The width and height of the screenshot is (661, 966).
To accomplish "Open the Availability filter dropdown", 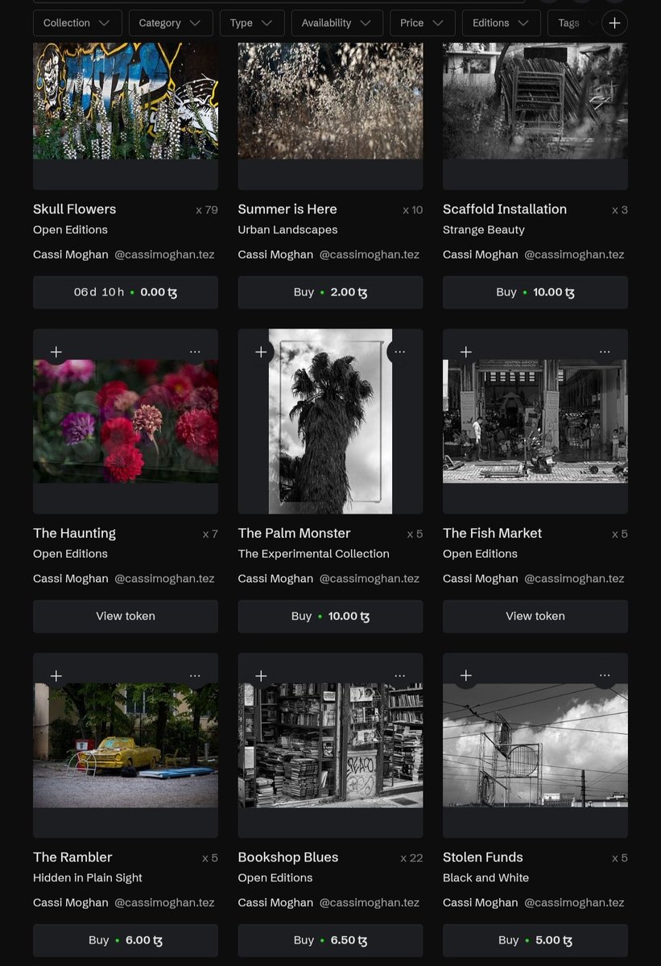I will (337, 23).
